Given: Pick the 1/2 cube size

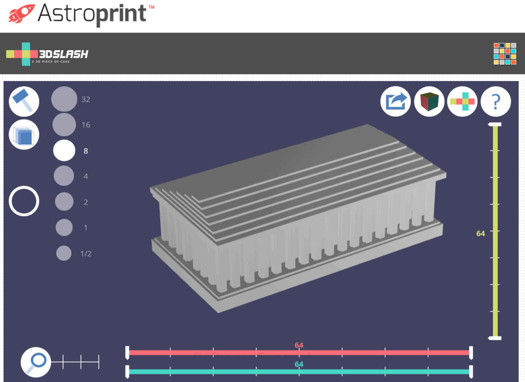Looking at the screenshot, I should tap(64, 253).
